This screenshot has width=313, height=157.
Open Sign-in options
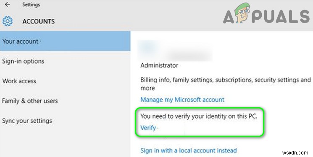click(65, 61)
